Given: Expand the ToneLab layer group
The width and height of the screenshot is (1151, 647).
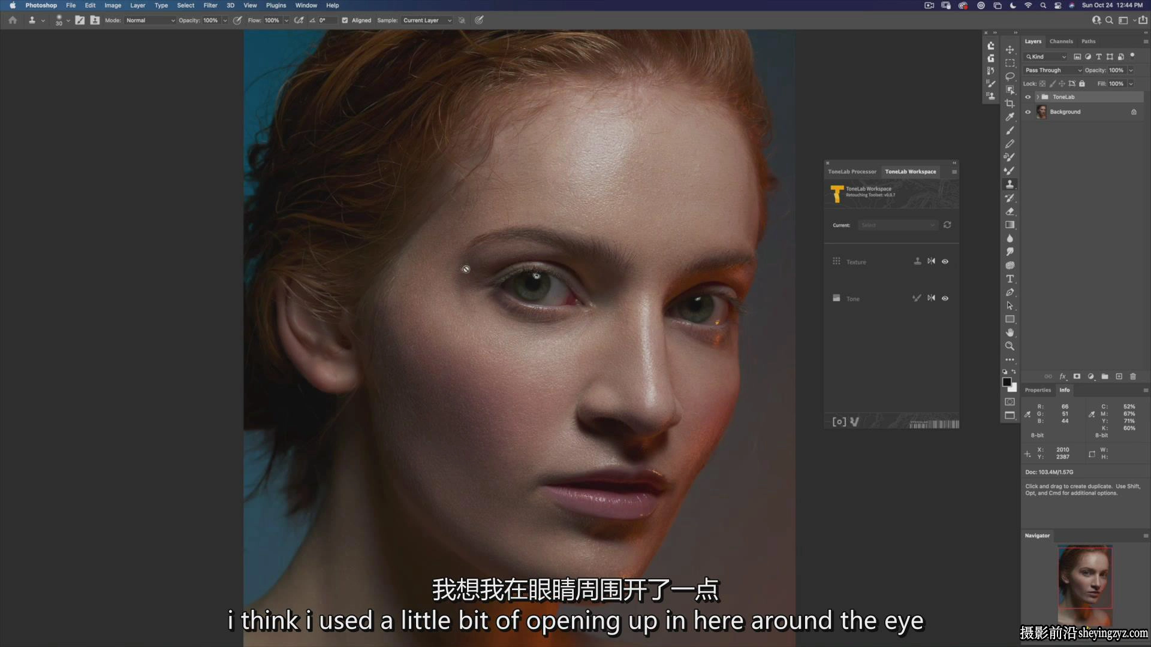Looking at the screenshot, I should (1038, 97).
